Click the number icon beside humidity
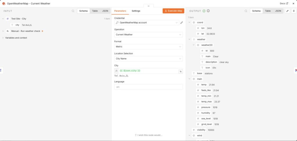The height and width of the screenshot is (141, 297). (x=198, y=113)
